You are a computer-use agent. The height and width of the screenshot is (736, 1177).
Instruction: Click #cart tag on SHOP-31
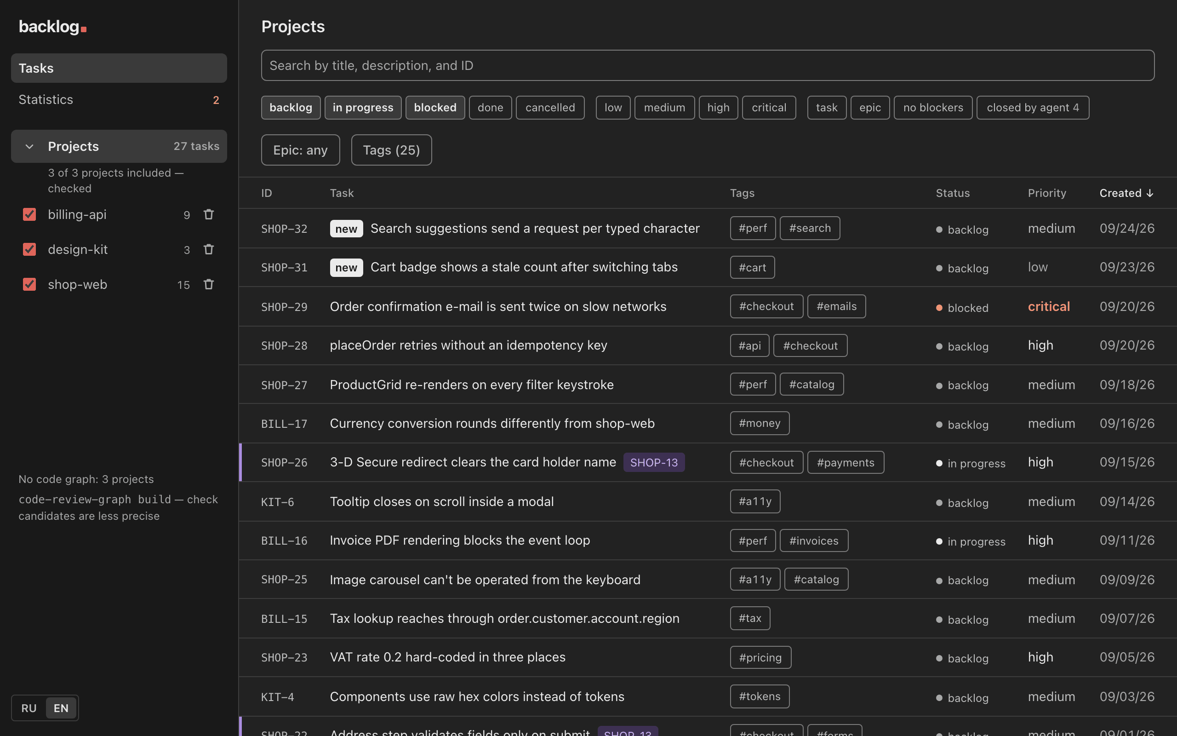[752, 267]
